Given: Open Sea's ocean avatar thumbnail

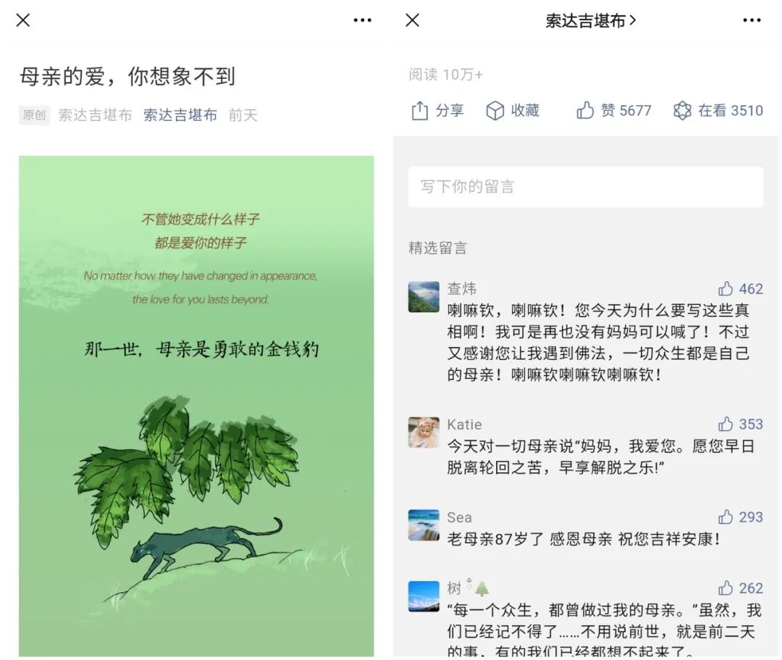Looking at the screenshot, I should click(x=424, y=525).
